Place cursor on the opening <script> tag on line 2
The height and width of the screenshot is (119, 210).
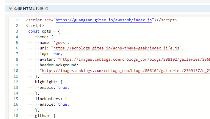pos(35,25)
